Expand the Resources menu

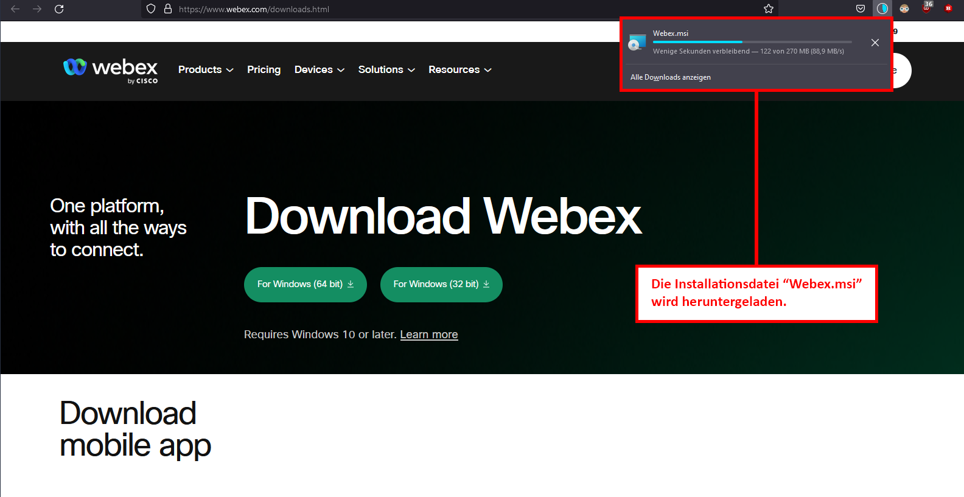tap(460, 70)
